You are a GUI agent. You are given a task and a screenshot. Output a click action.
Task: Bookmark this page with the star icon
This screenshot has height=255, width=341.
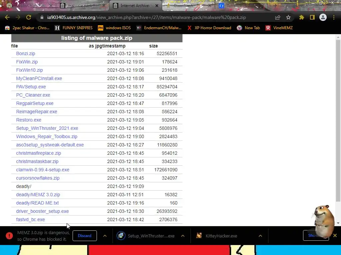288,17
